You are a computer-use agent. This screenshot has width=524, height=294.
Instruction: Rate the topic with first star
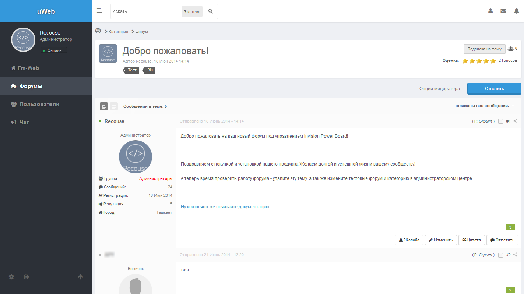pyautogui.click(x=465, y=61)
